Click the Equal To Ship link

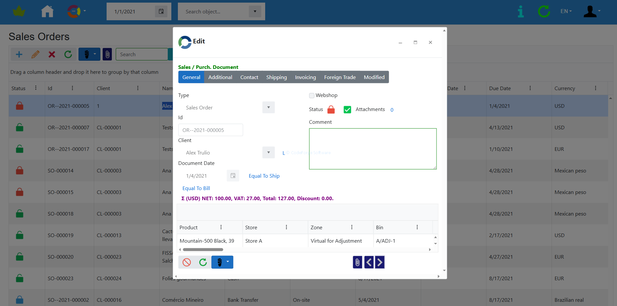(264, 176)
